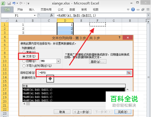The height and width of the screenshot is (117, 151).
Task: Switch to the 页面布局 ribbon tab
Action: (x=46, y=10)
